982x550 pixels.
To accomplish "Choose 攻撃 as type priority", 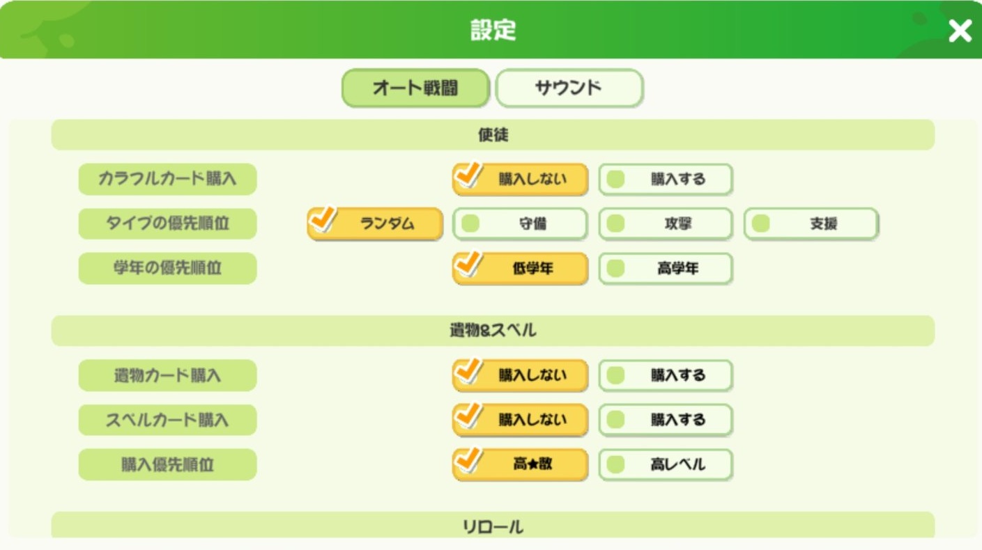I will pyautogui.click(x=666, y=224).
